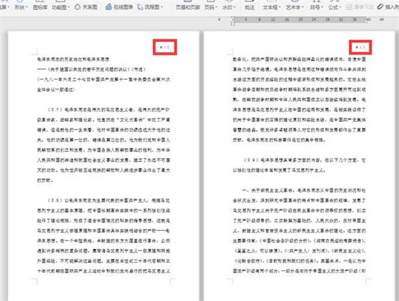Click paragraph （２７） on left page
399x301 pixels.
coord(104,145)
